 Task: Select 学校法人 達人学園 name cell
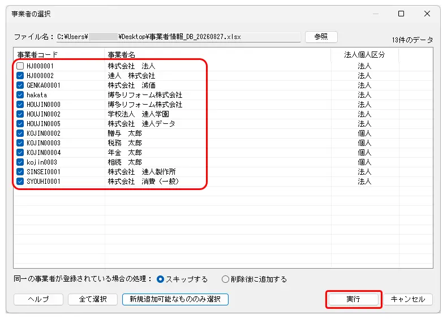tap(138, 114)
